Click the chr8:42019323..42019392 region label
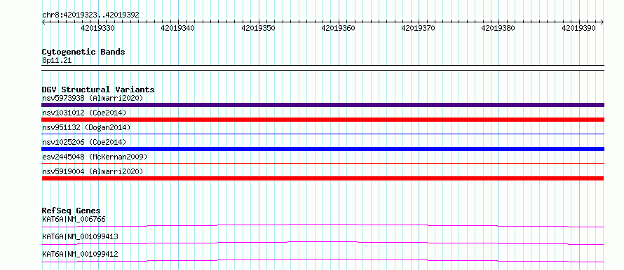The height and width of the screenshot is (270, 624). click(90, 15)
